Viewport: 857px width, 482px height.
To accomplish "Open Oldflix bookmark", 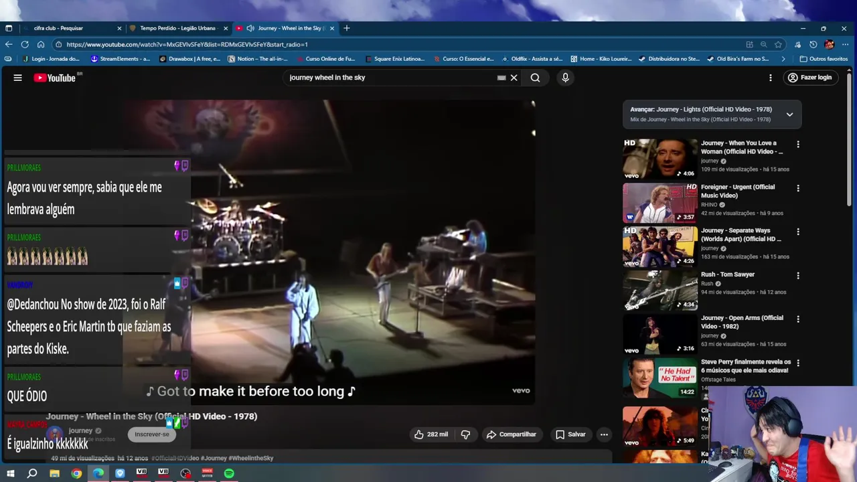I will point(532,59).
